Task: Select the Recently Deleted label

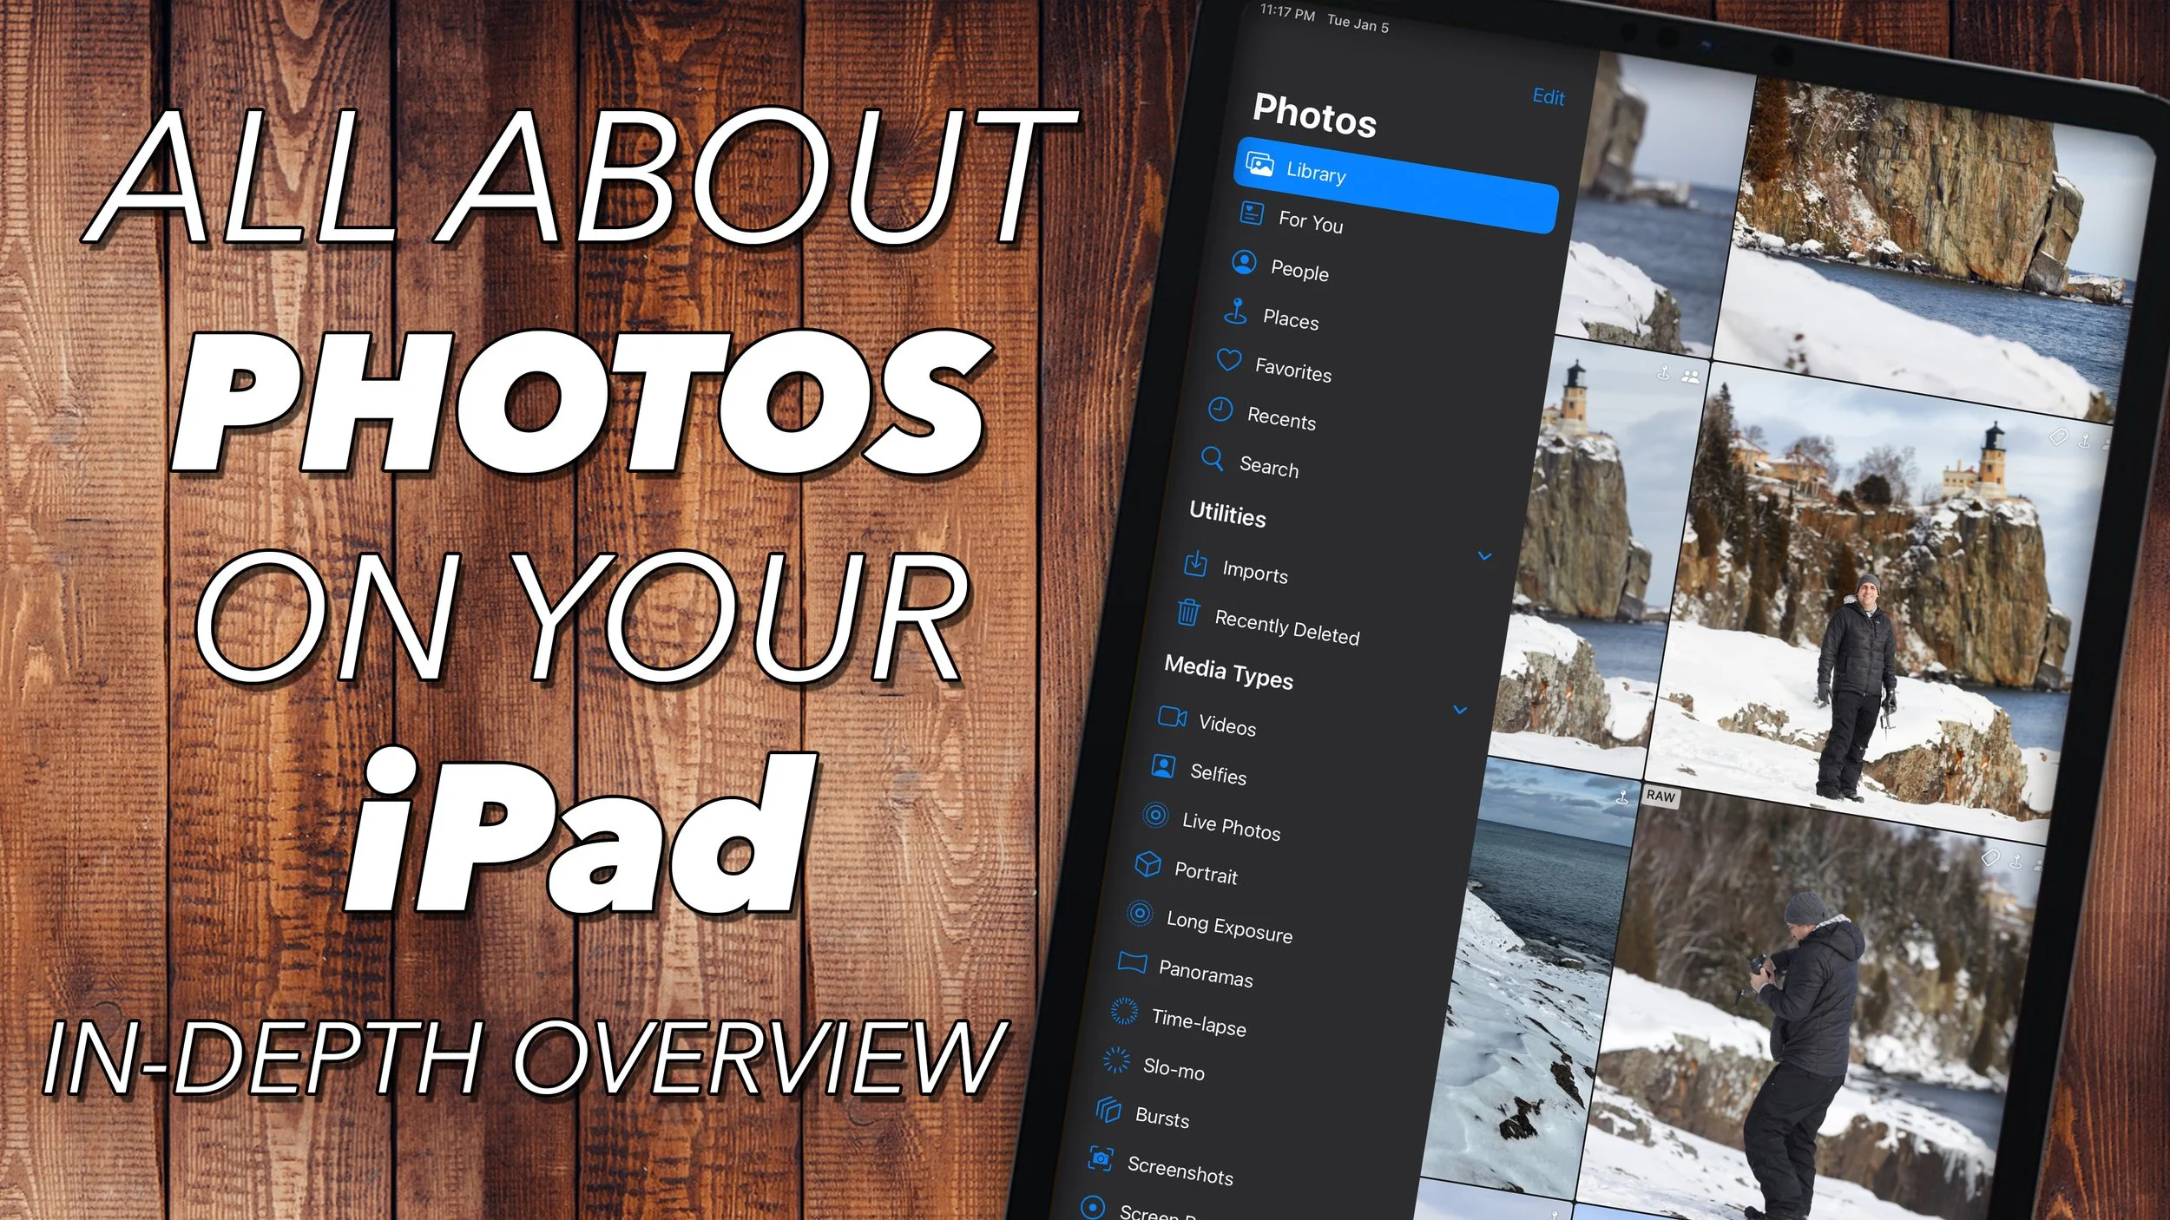Action: (1287, 627)
